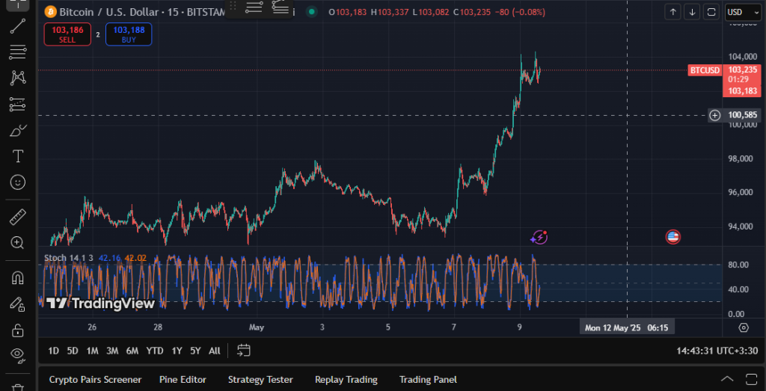766x391 pixels.
Task: Set range to YTD
Action: pyautogui.click(x=155, y=351)
